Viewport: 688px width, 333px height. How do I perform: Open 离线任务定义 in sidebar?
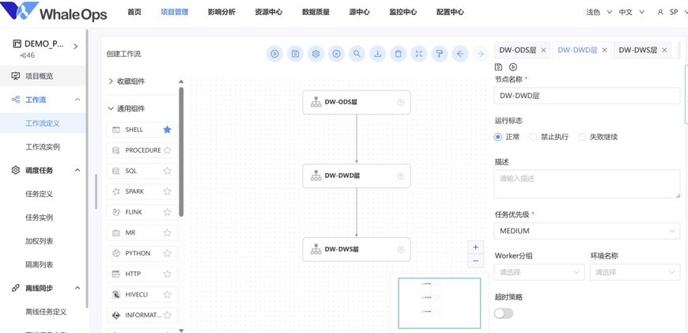[x=46, y=312]
